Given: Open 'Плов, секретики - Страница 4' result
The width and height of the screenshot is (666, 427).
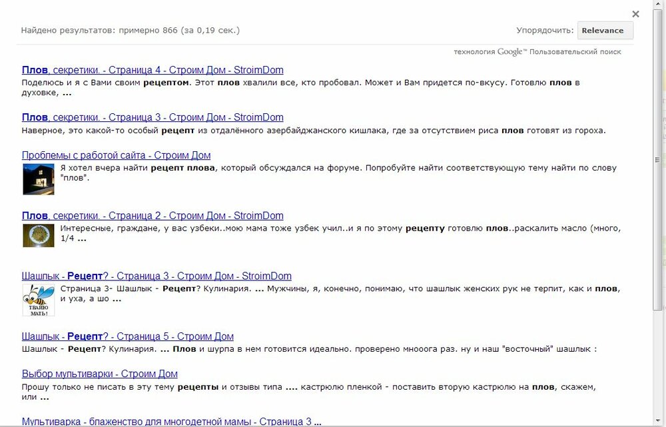Looking at the screenshot, I should pyautogui.click(x=153, y=70).
